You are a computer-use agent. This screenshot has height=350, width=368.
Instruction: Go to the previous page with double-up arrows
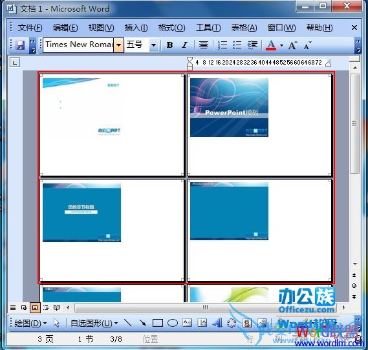[354, 275]
